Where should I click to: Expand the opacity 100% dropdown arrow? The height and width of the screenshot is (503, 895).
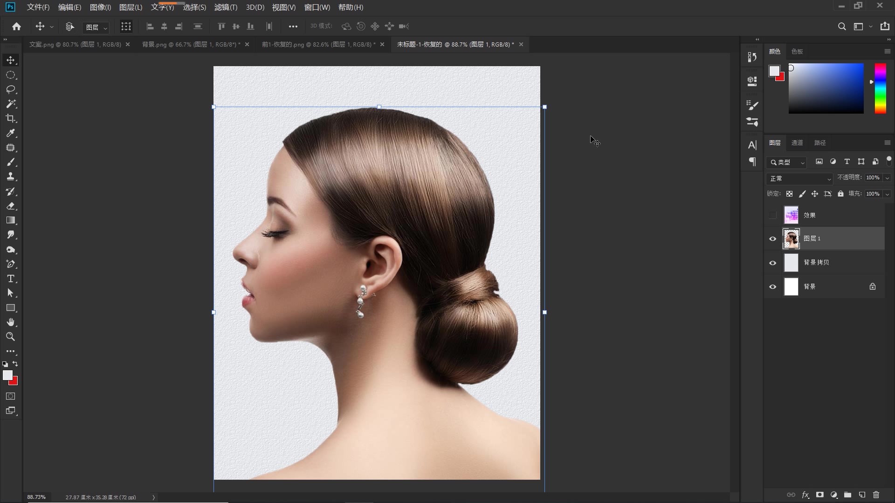(x=887, y=178)
